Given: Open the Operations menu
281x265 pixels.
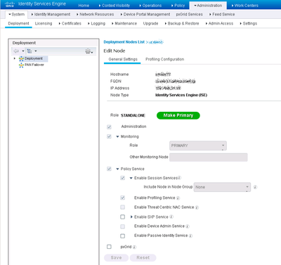Looking at the screenshot, I should coord(150,6).
